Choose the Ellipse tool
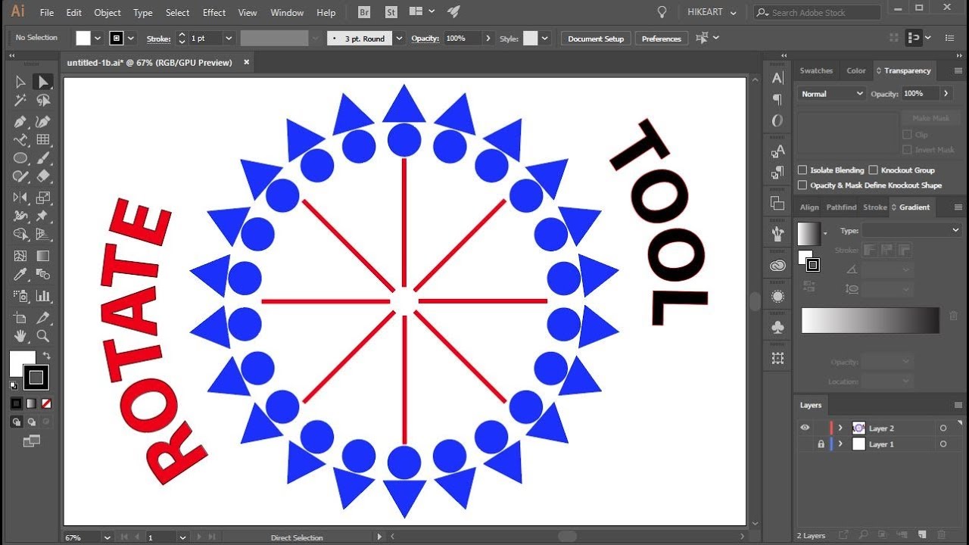This screenshot has height=545, width=969. 20,158
